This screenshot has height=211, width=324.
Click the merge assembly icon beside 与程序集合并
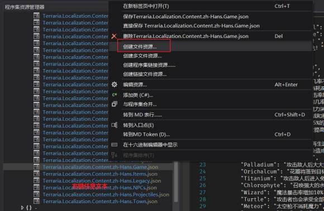pos(115,104)
